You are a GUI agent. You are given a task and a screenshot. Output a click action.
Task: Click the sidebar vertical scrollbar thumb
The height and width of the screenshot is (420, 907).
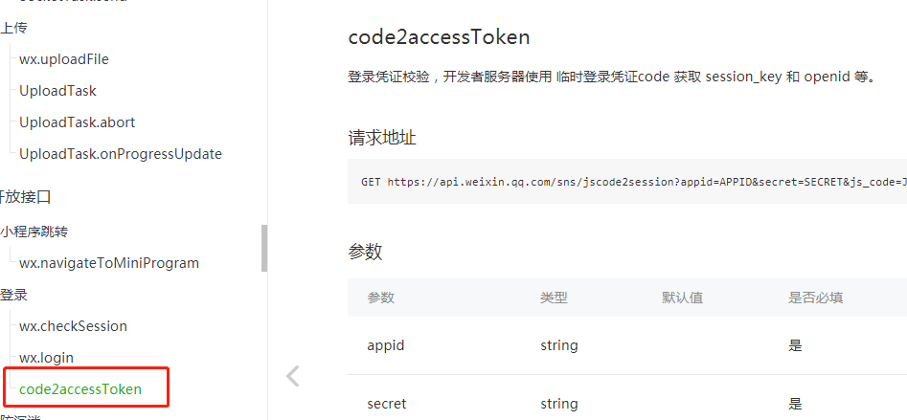264,248
